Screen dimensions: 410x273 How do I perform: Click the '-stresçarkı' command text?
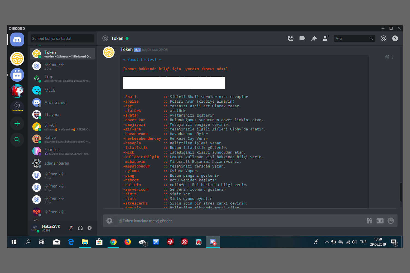135,203
